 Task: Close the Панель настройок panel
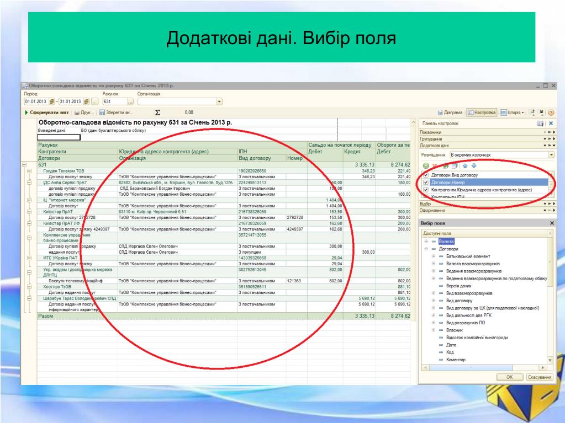click(551, 124)
